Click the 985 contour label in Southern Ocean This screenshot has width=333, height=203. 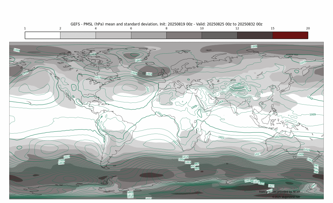[197, 169]
